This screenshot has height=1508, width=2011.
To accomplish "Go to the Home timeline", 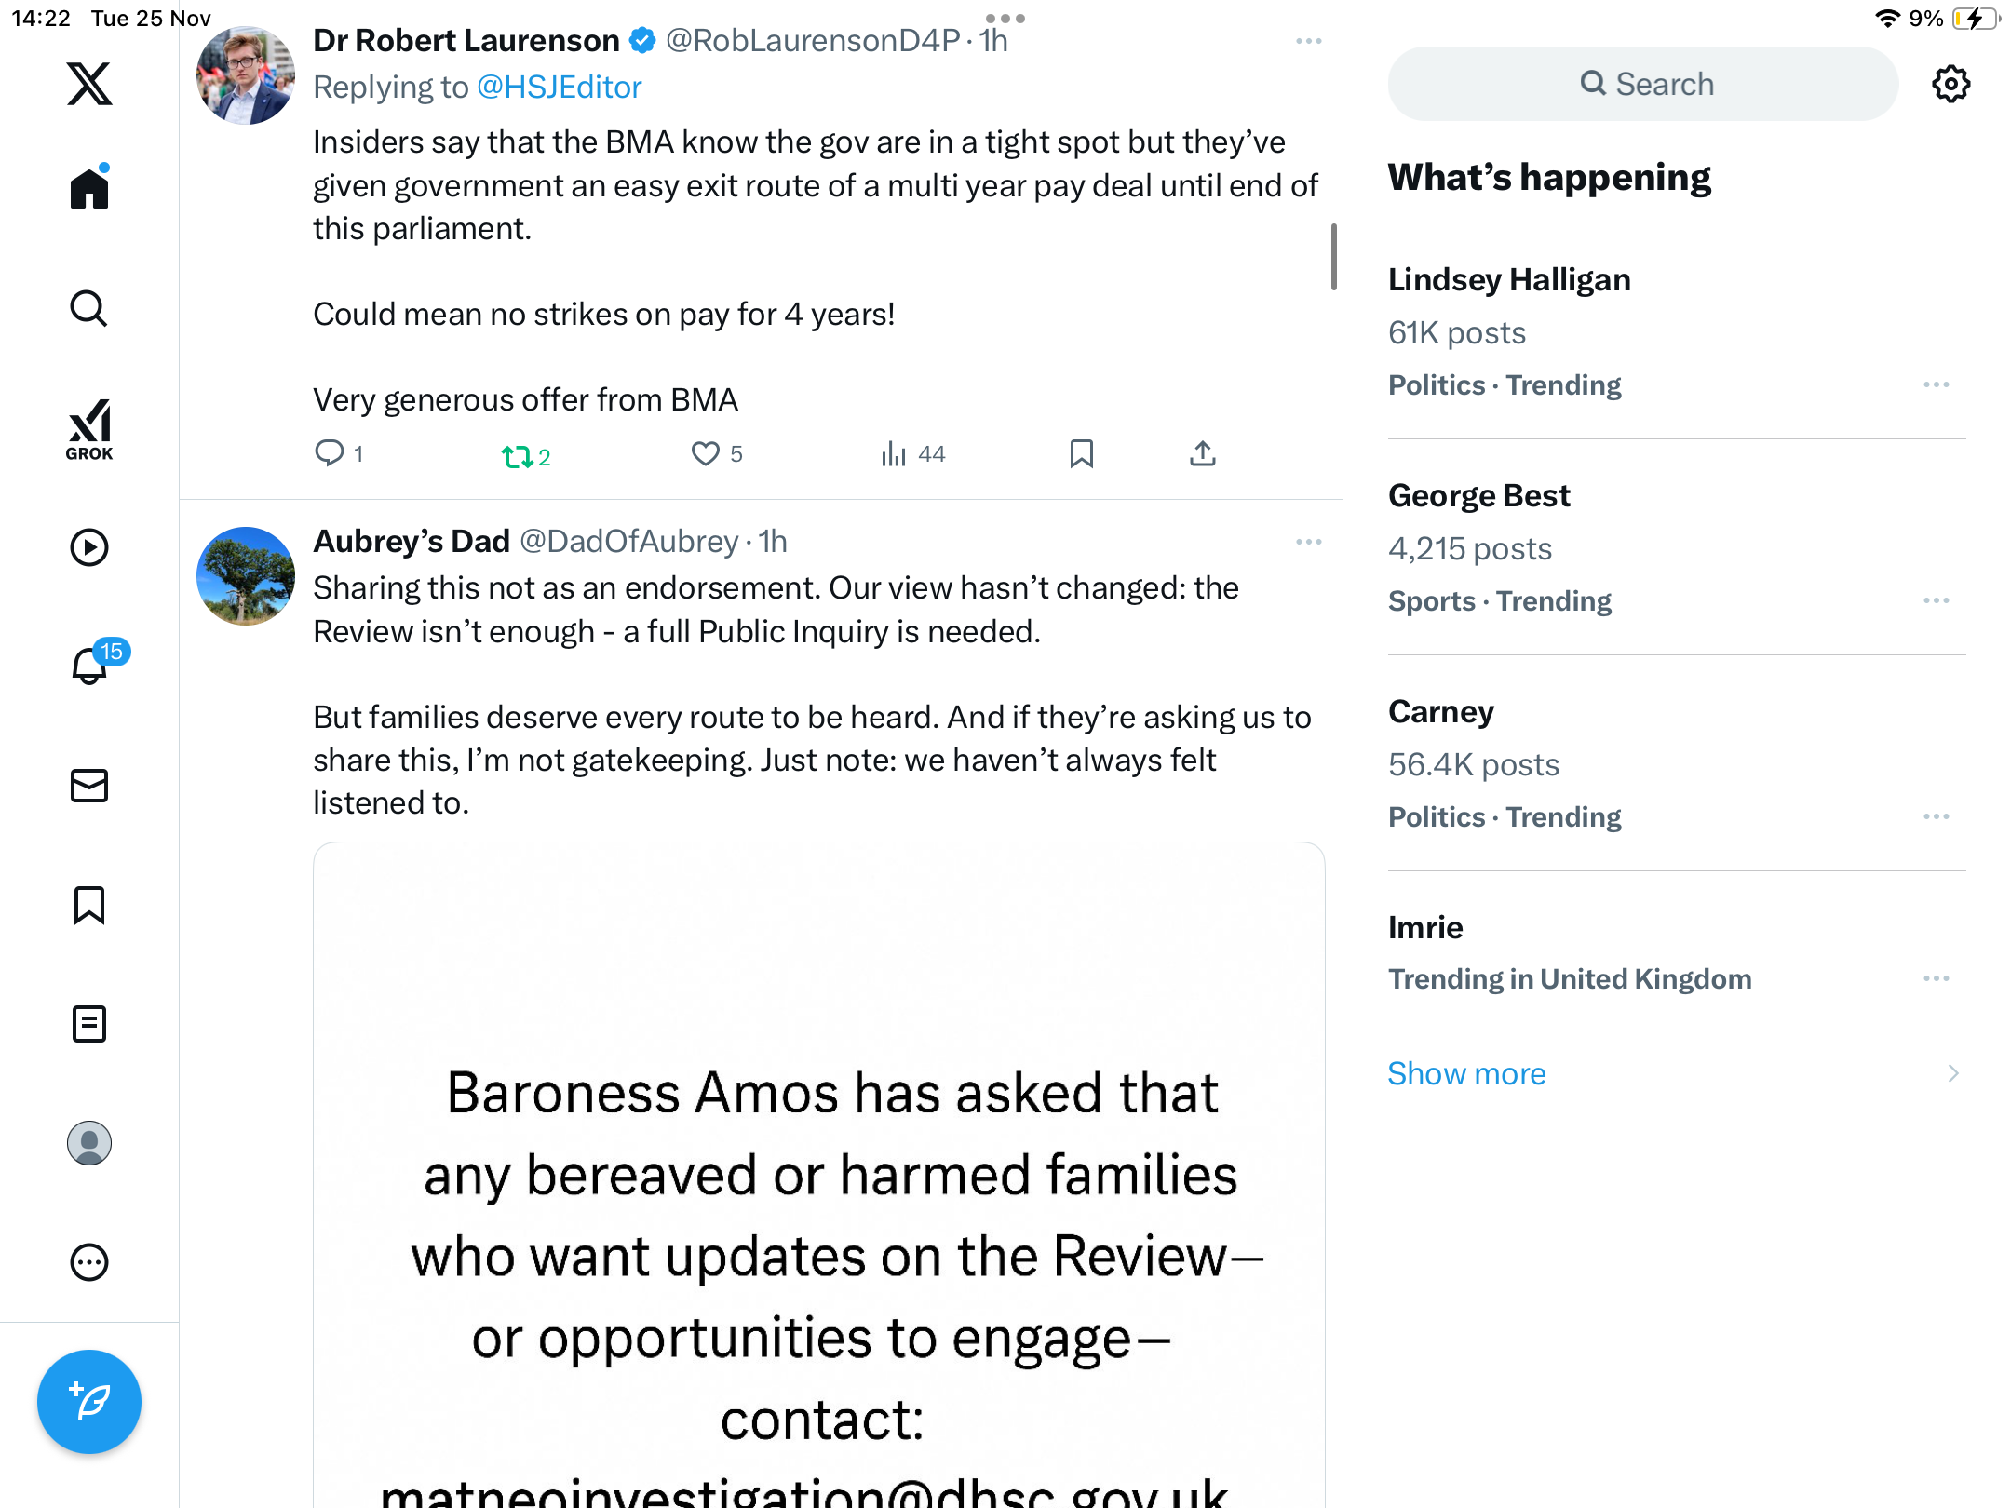I will point(89,189).
